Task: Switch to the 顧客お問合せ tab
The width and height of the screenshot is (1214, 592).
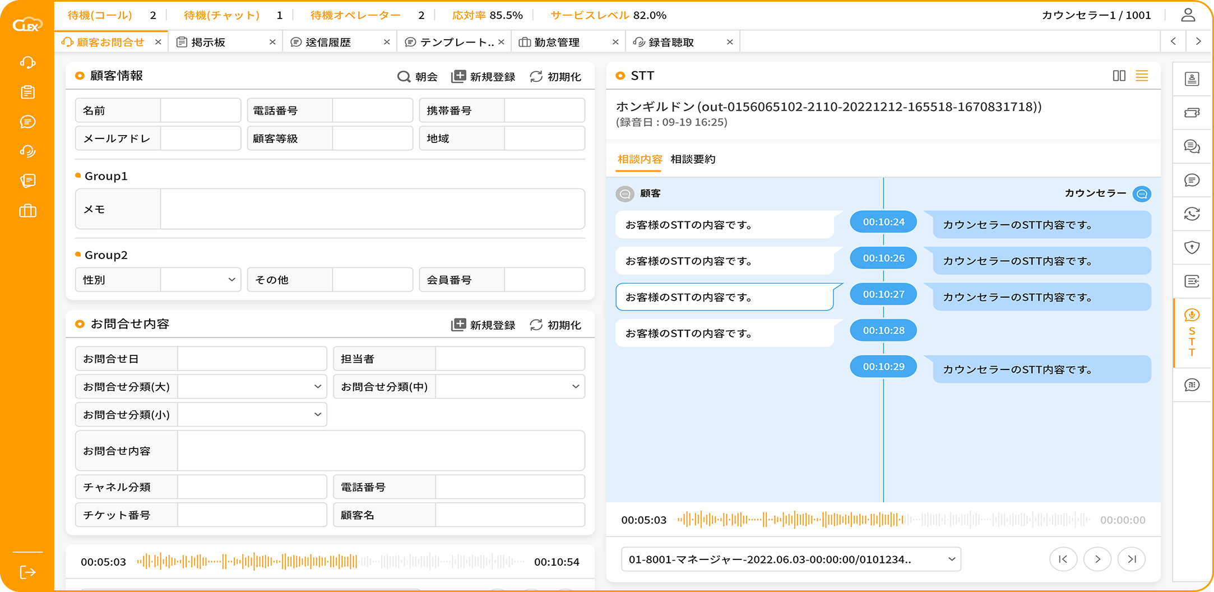Action: (x=110, y=42)
